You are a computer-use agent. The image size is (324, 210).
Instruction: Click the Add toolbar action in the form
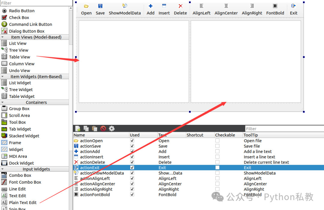(x=150, y=9)
